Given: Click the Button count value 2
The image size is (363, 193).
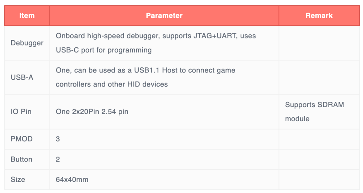Looking at the screenshot, I should 58,159.
